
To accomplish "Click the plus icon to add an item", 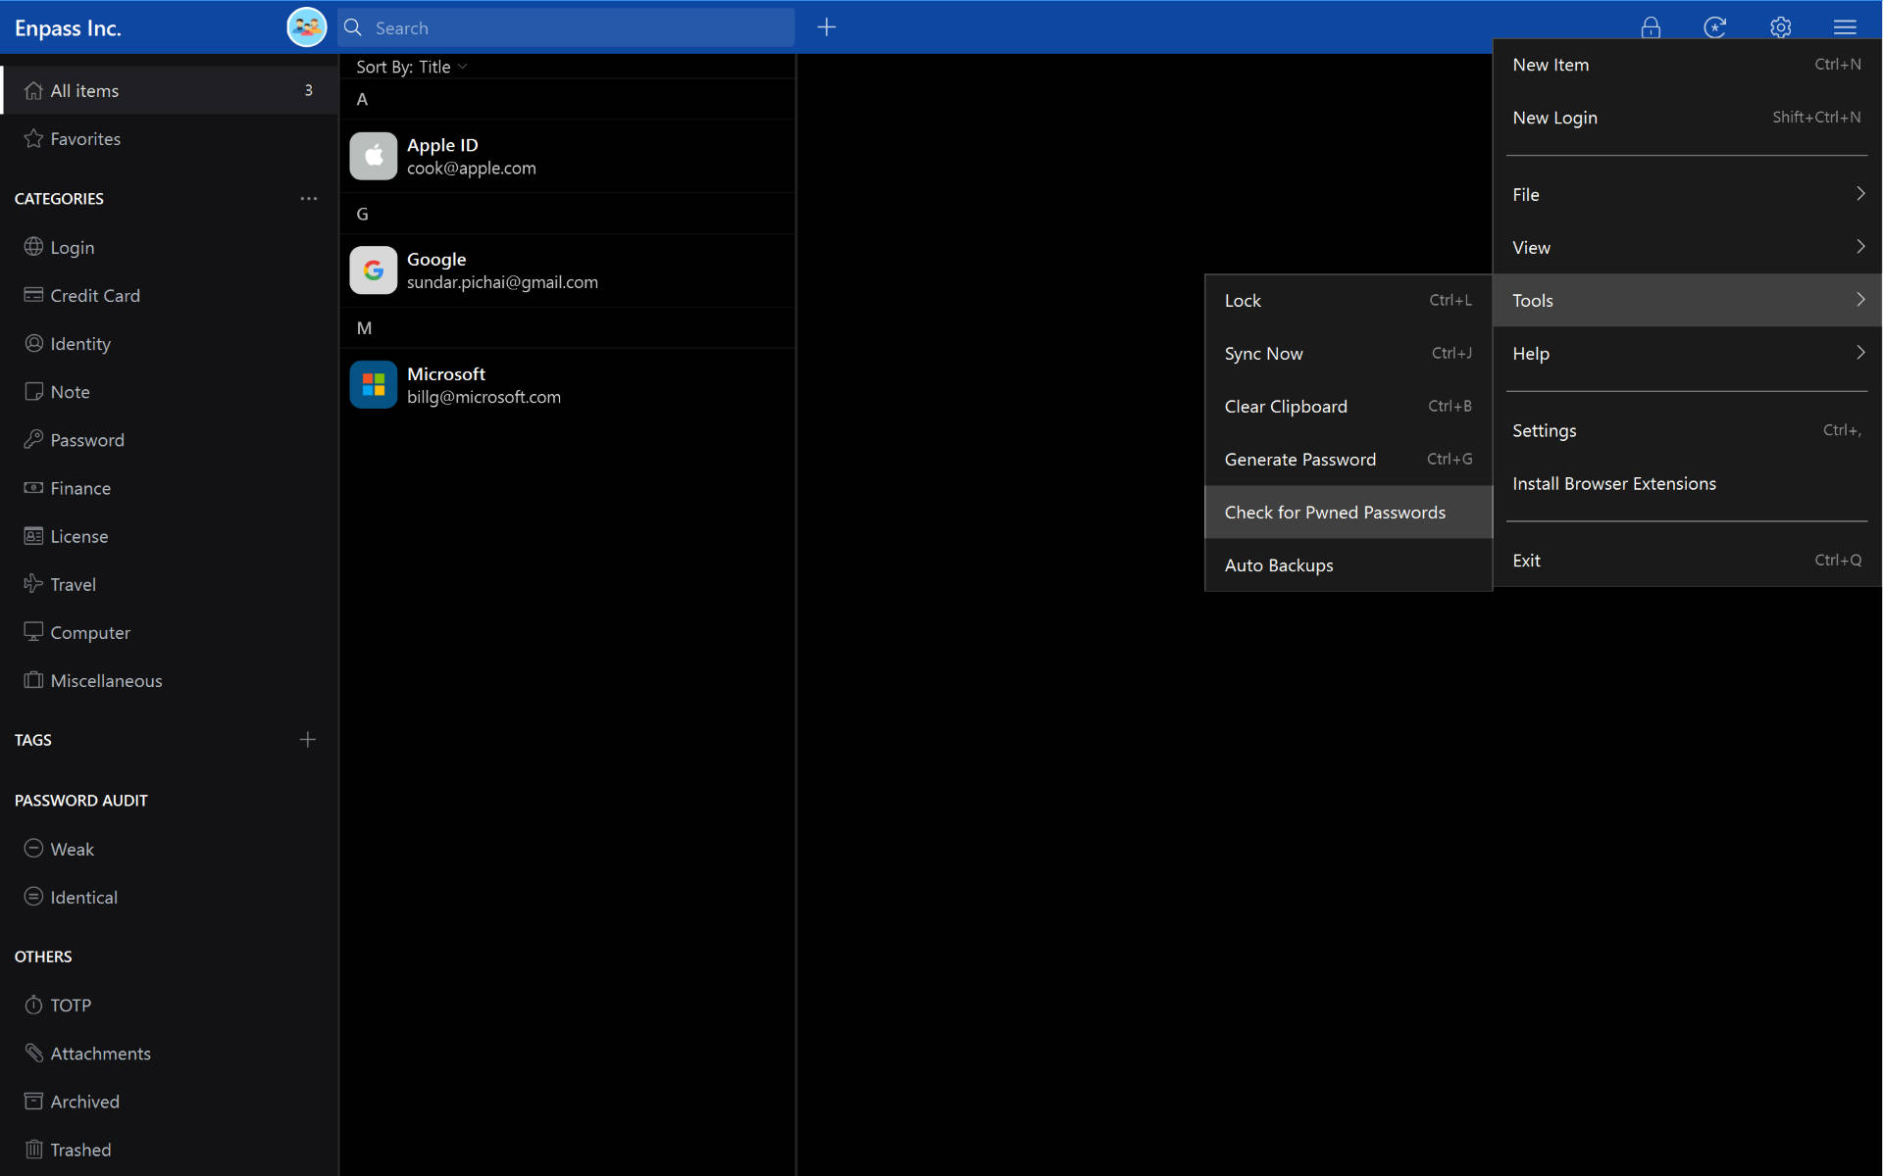I will pyautogui.click(x=827, y=27).
